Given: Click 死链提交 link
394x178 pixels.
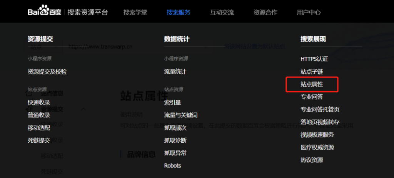Looking at the screenshot, I should [39, 140].
